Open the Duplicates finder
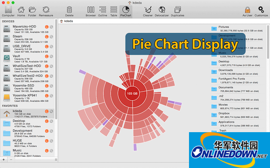Screen dimensions: 270x168 (177, 11)
